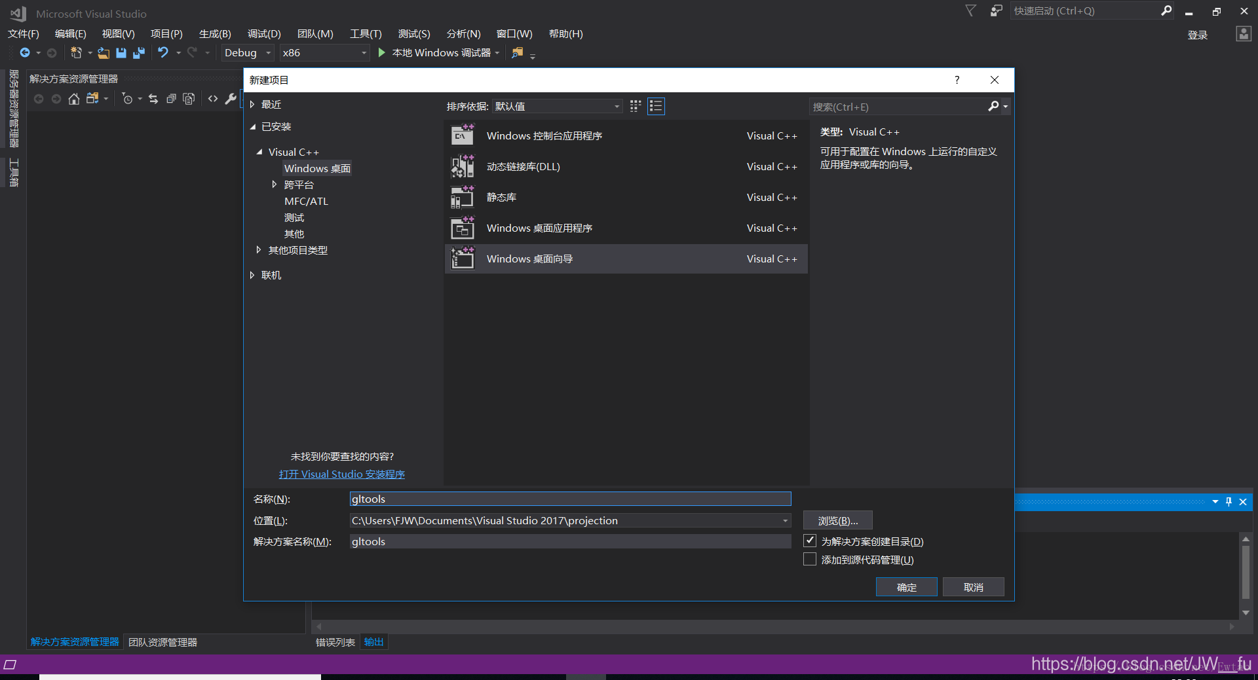Click the 确定 button
This screenshot has width=1258, height=680.
point(907,587)
